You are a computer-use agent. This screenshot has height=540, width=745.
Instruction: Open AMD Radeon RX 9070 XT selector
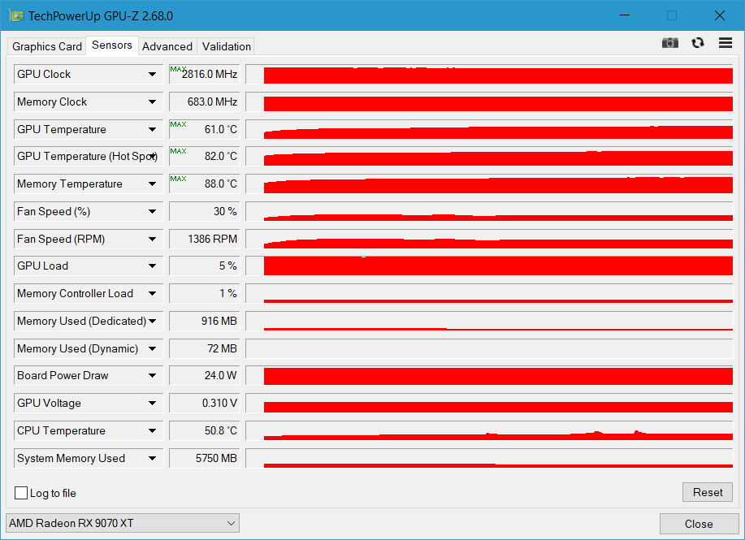123,523
